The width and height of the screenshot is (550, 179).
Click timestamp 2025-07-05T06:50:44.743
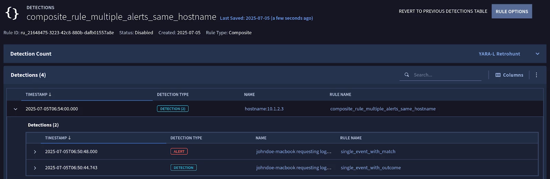[71, 168]
